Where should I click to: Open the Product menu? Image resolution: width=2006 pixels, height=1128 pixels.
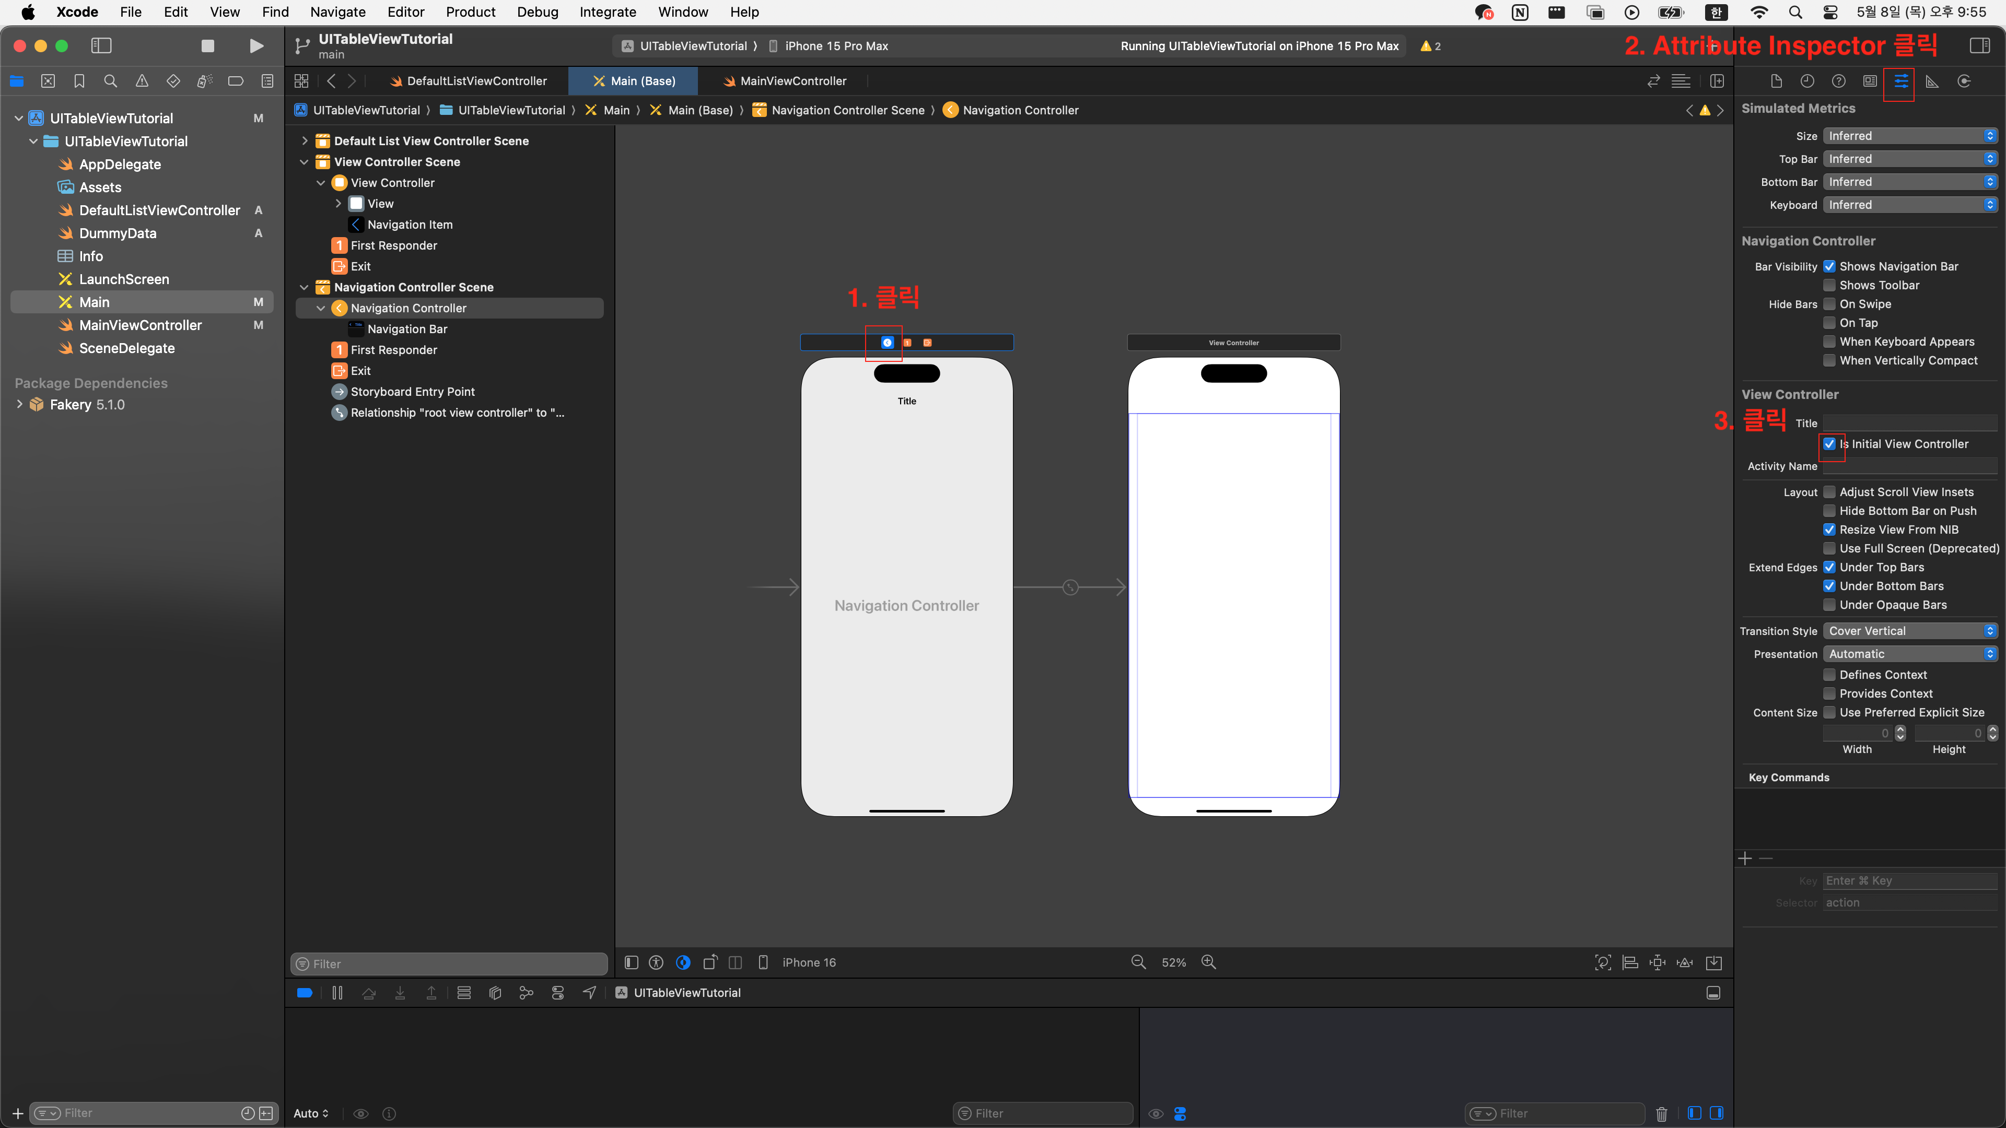(x=470, y=11)
